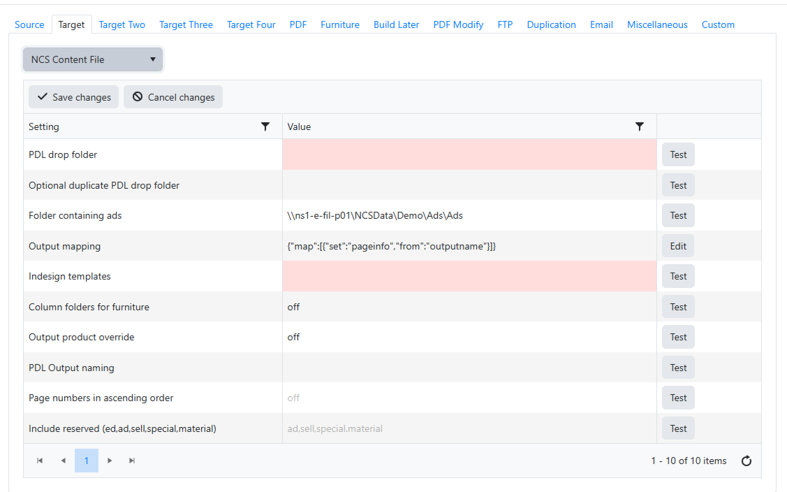Image resolution: width=787 pixels, height=492 pixels.
Task: Click Save changes button
Action: point(74,97)
